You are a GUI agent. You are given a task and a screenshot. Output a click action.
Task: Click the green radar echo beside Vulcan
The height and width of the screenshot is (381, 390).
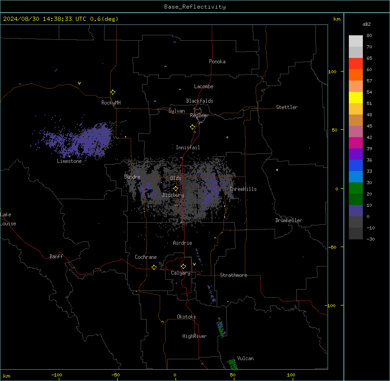point(232,364)
